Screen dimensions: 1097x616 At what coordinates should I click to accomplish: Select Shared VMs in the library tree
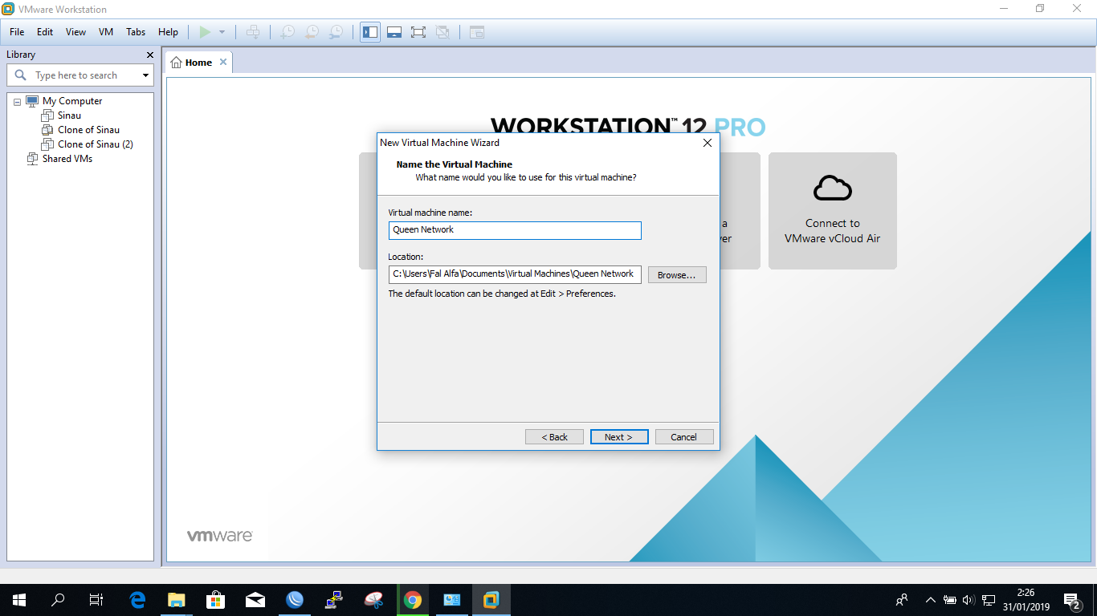[x=67, y=159]
